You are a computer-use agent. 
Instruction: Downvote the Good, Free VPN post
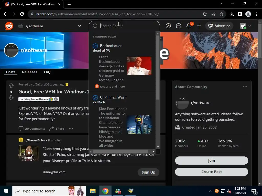click(x=11, y=98)
